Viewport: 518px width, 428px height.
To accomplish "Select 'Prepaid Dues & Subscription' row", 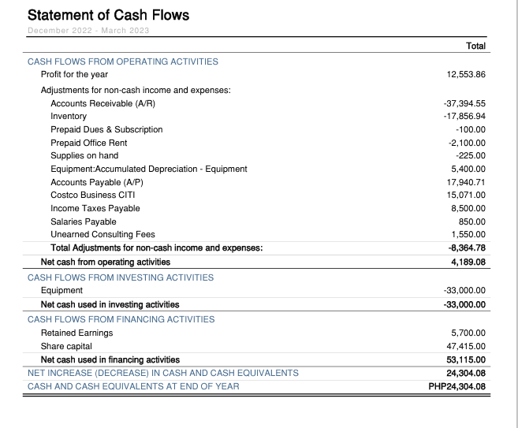I will [106, 129].
